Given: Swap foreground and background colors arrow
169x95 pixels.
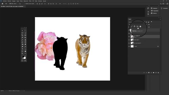Looking at the screenshot, I should [x=25, y=56].
